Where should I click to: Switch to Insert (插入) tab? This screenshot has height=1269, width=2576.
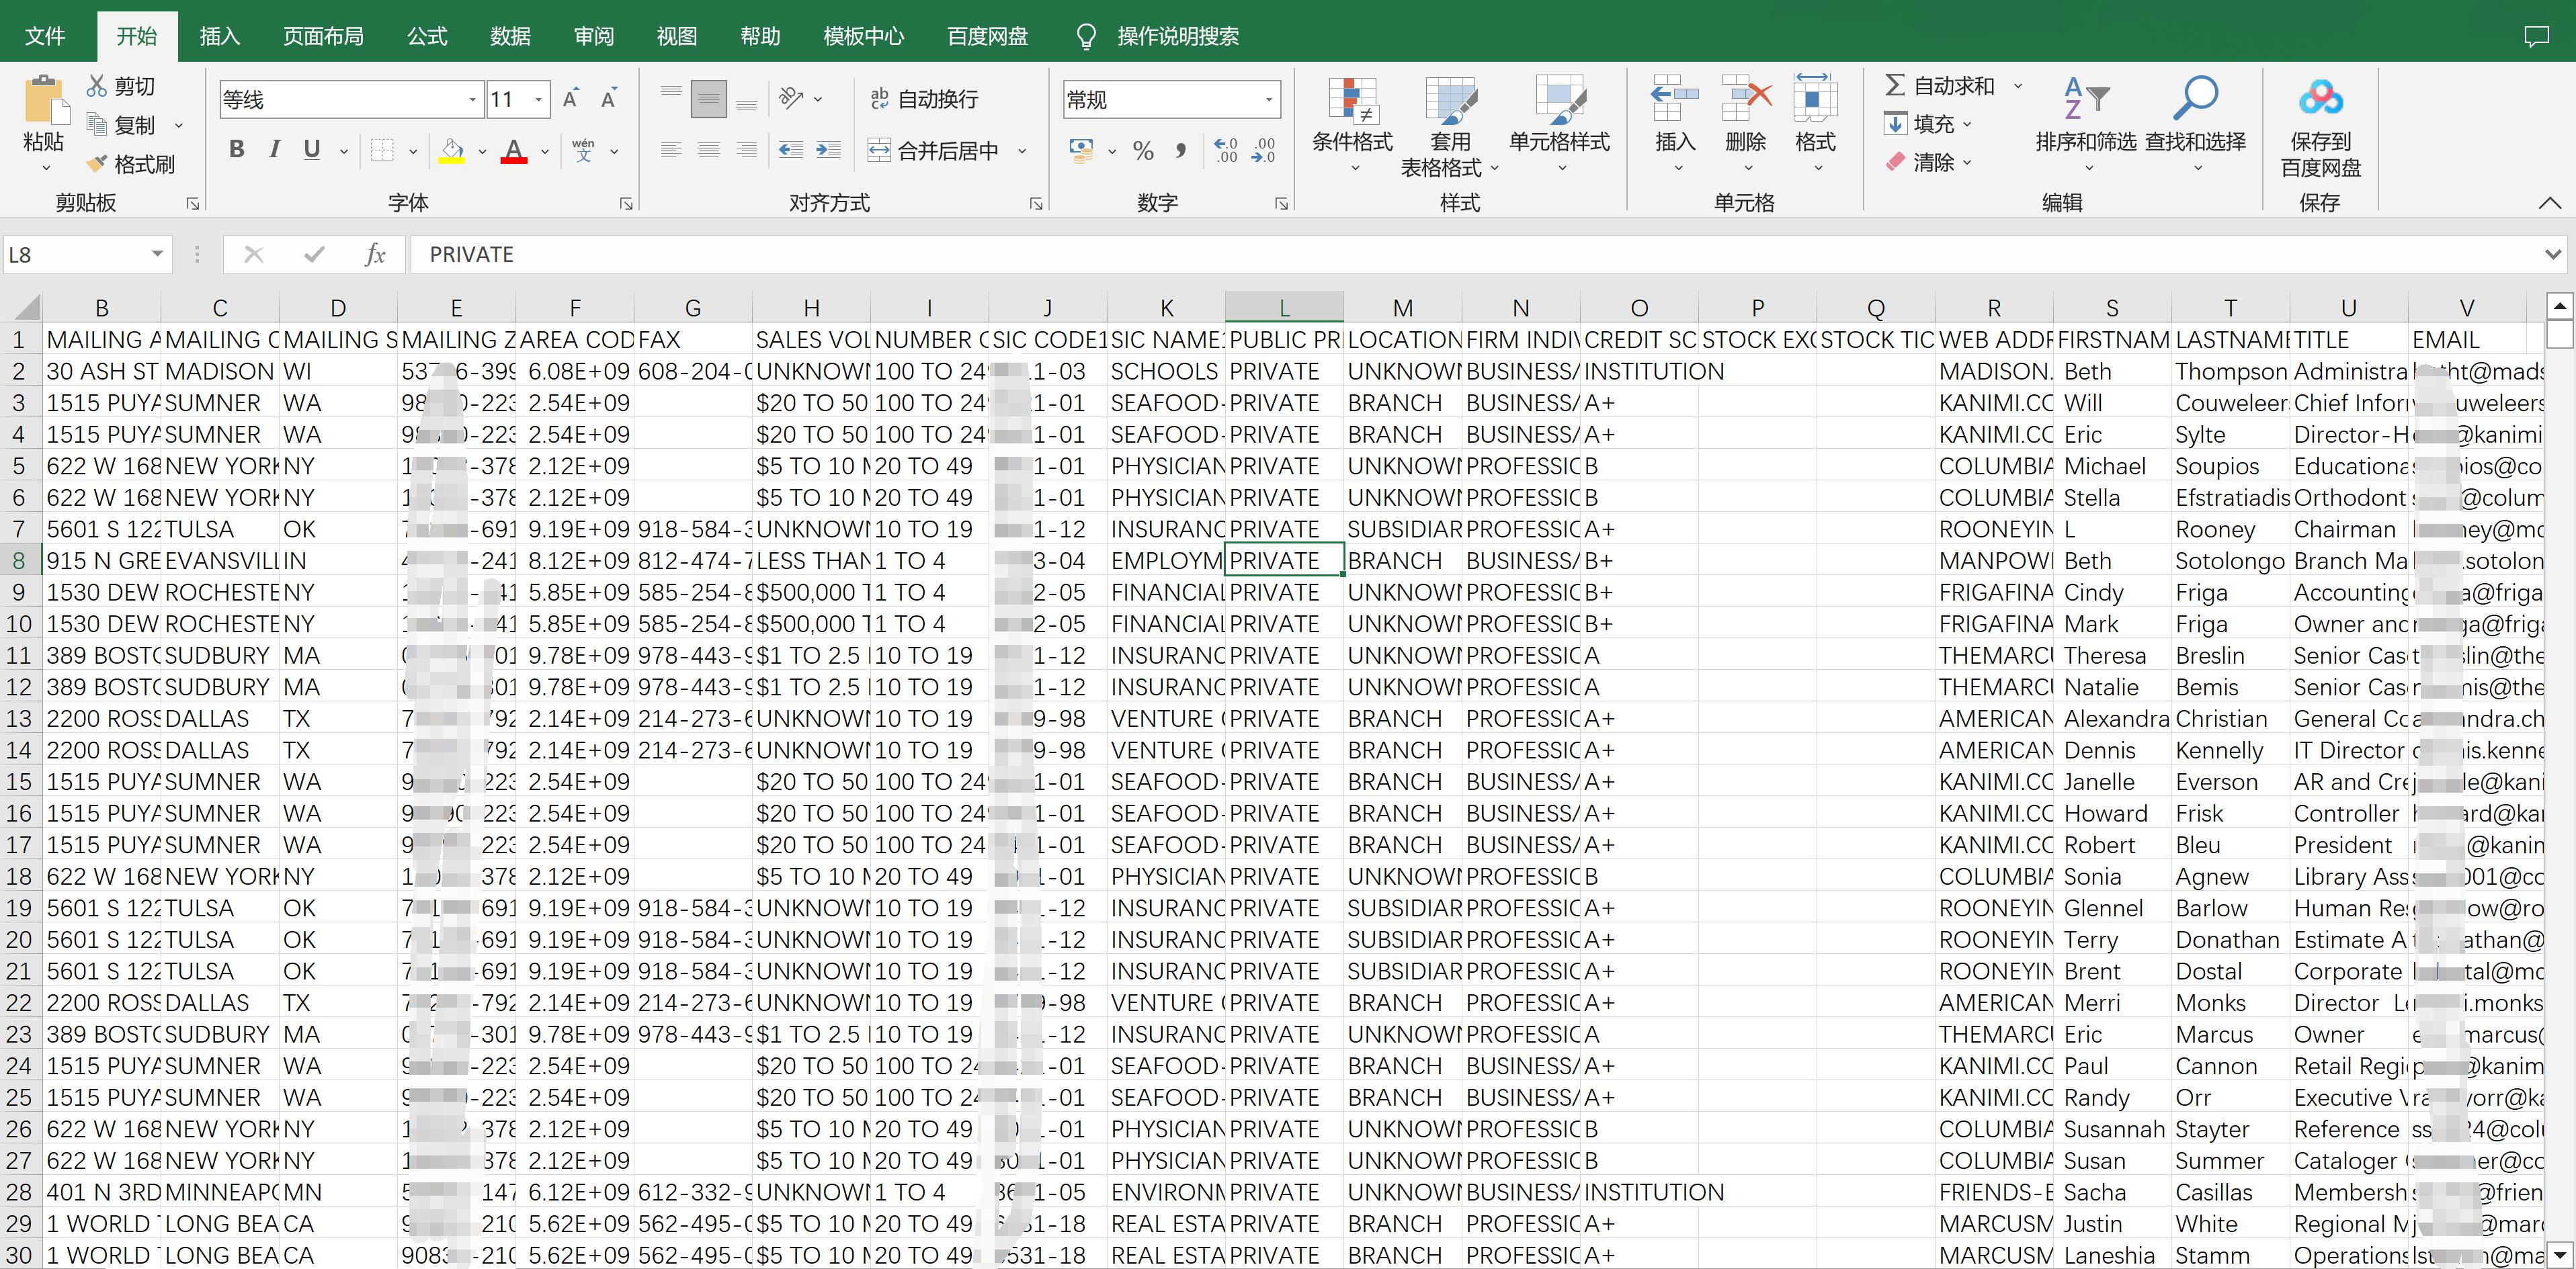219,36
